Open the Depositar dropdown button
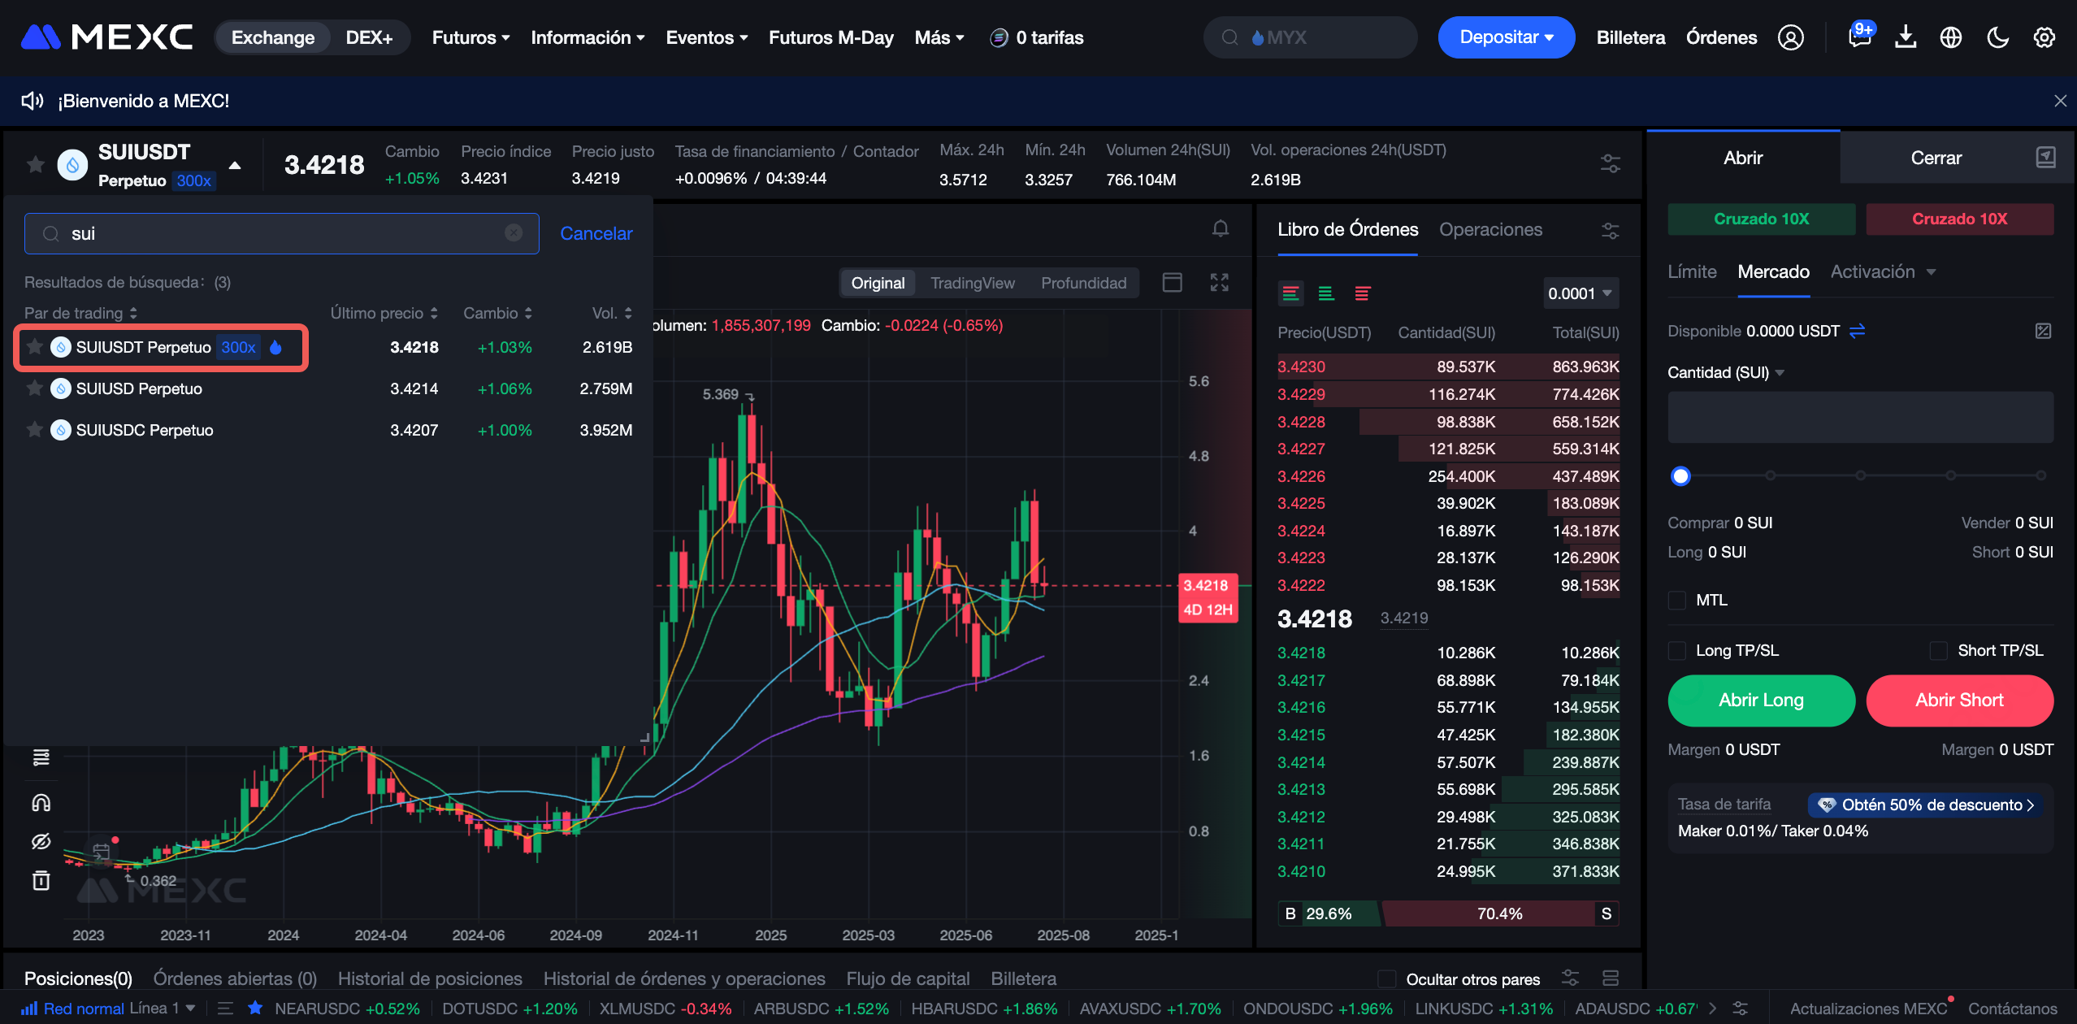 [1506, 37]
